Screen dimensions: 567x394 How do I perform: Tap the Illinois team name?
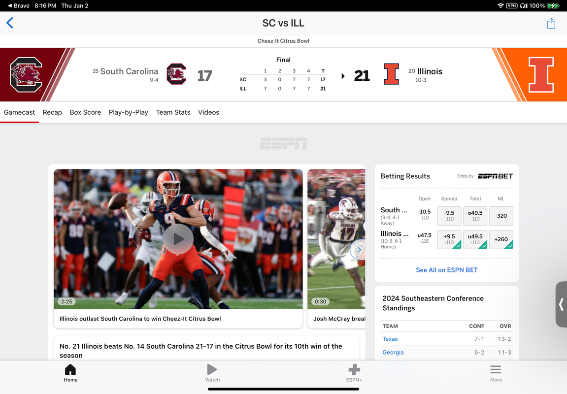[430, 71]
